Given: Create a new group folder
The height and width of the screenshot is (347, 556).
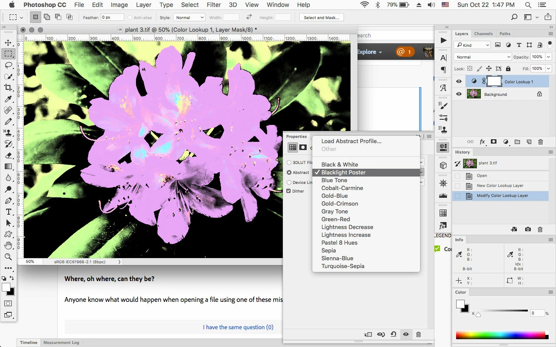Looking at the screenshot, I should 517,142.
